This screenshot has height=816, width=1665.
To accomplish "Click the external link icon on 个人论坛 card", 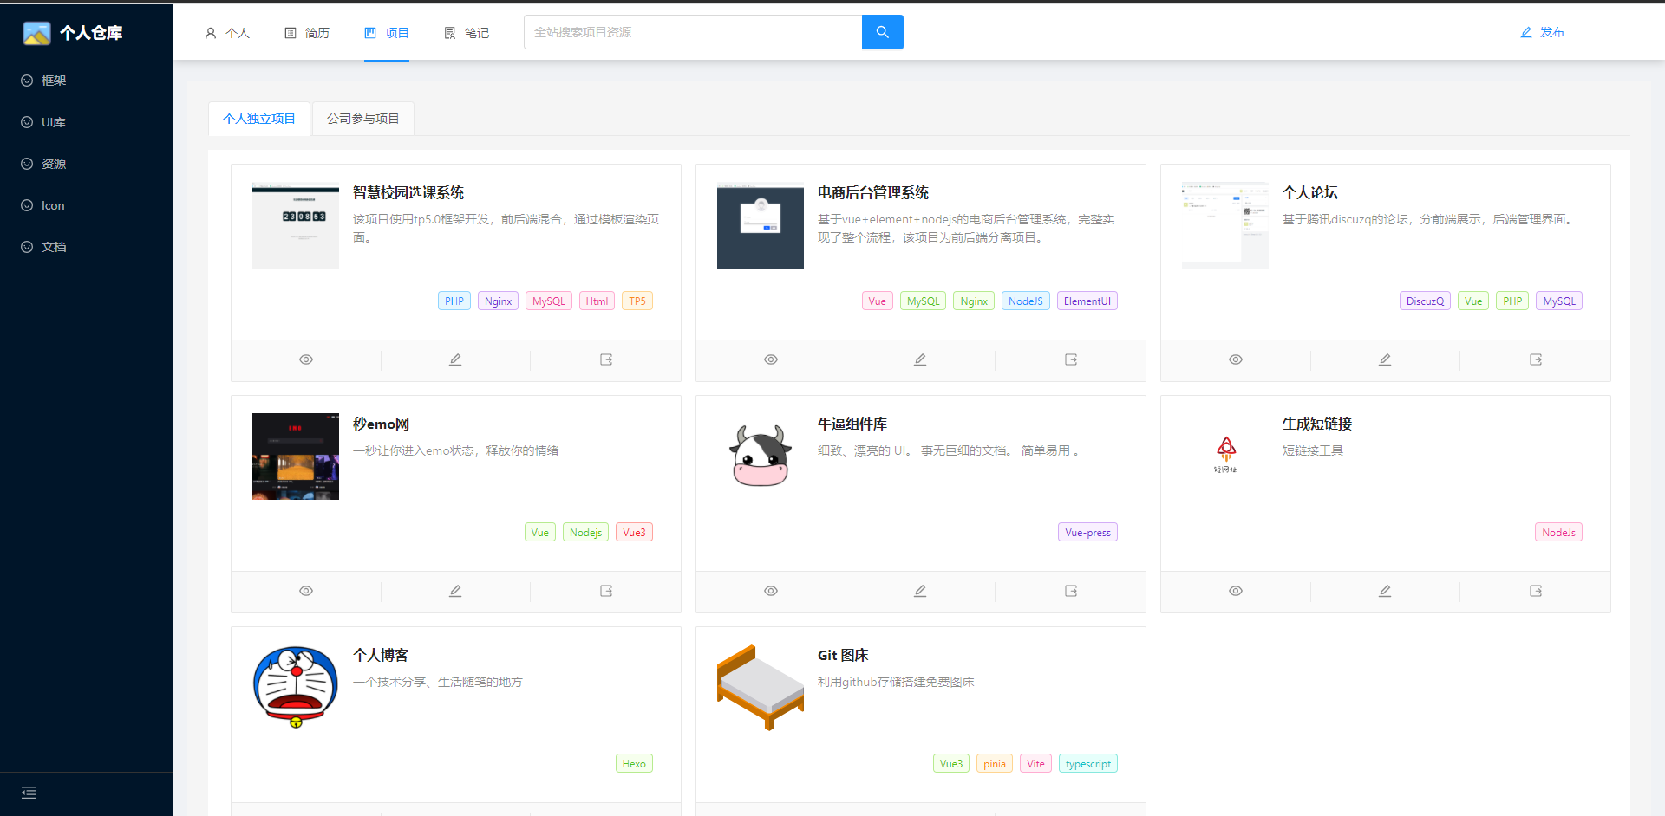I will pos(1536,359).
